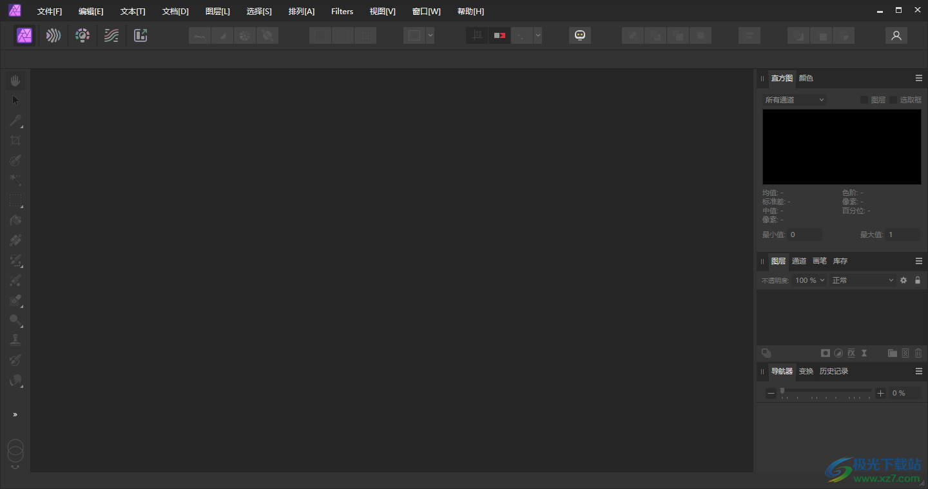Viewport: 928px width, 489px height.
Task: Switch to the 通道 tab
Action: click(x=799, y=261)
